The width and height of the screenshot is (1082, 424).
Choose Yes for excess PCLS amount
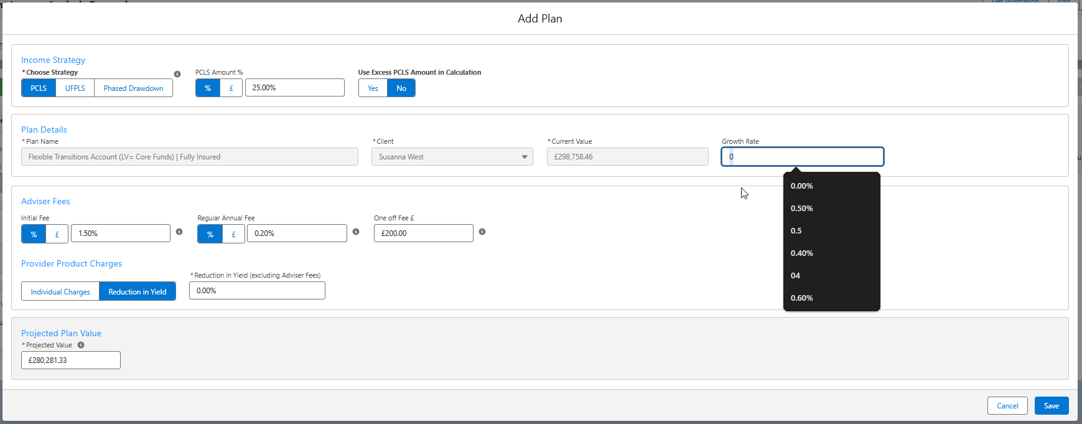[x=373, y=88]
